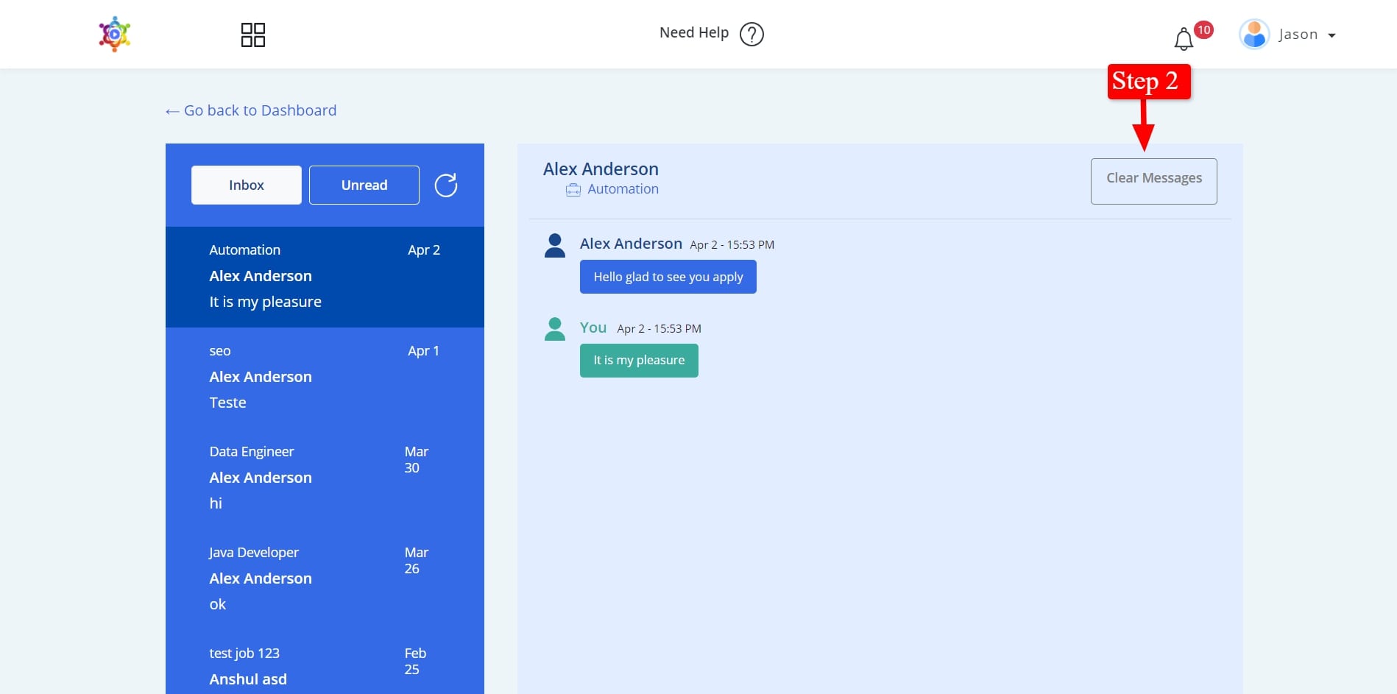Switch to the Inbox tab
The height and width of the screenshot is (694, 1397).
point(246,185)
